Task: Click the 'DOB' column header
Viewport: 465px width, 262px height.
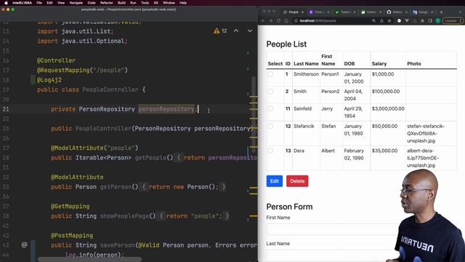Action: (349, 63)
